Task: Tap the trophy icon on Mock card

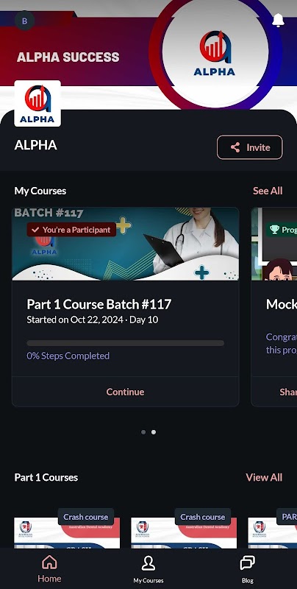Action: click(274, 230)
